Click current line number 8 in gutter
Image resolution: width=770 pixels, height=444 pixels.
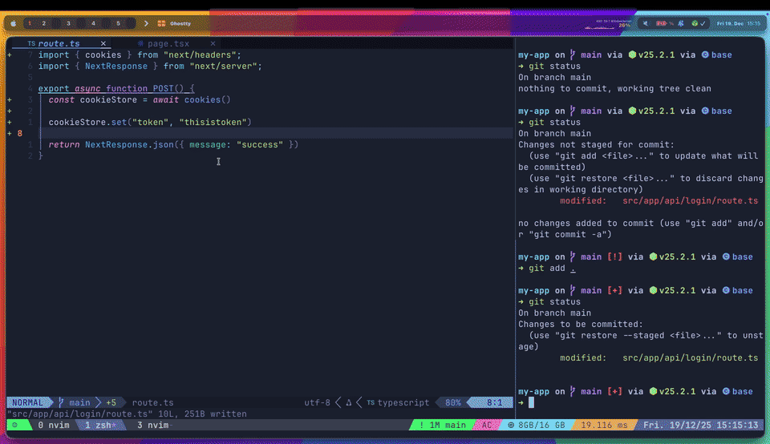tap(19, 134)
